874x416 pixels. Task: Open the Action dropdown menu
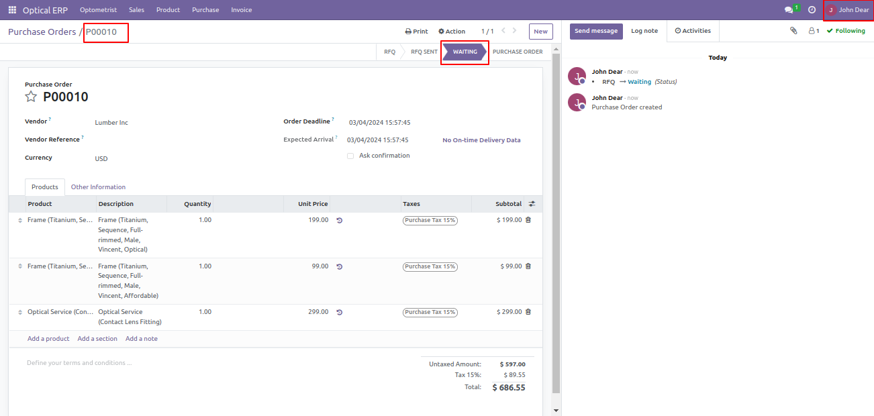(x=452, y=32)
